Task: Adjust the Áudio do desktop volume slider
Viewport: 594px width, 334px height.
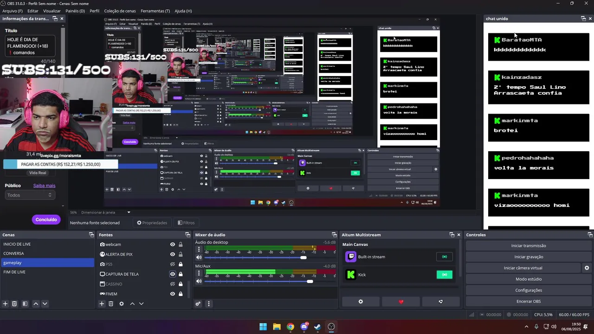Action: pos(270,257)
